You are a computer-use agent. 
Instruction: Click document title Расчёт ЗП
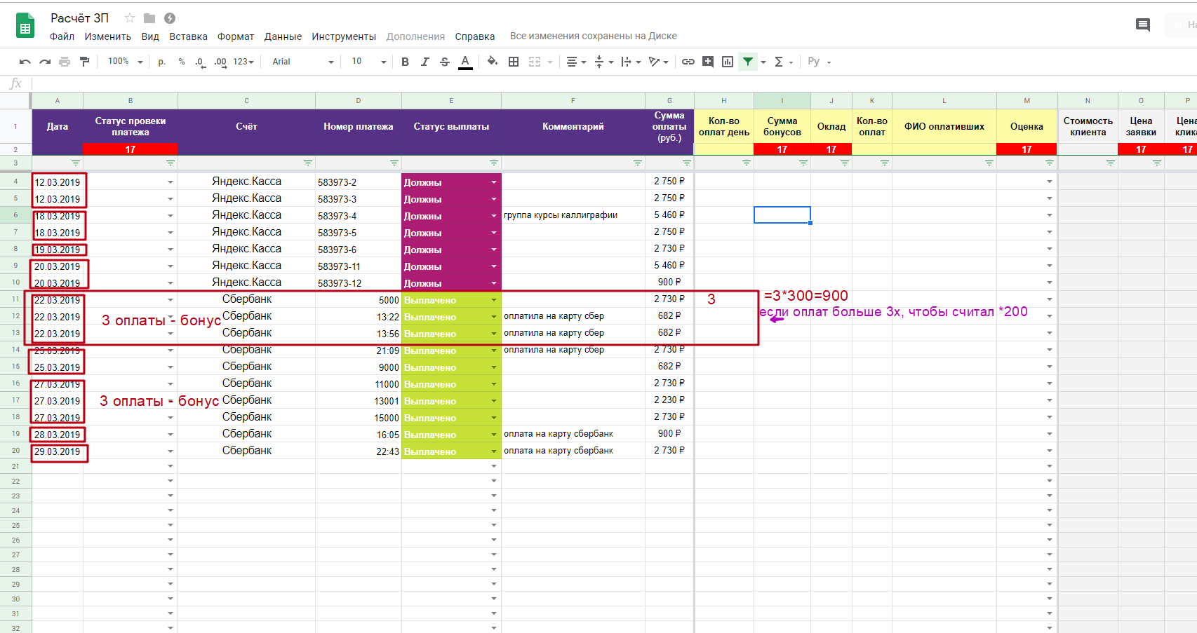(79, 18)
